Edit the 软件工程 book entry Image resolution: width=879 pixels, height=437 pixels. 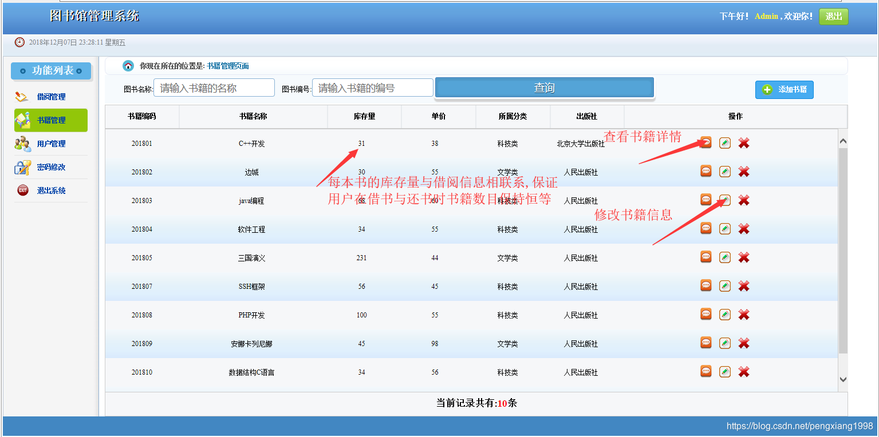coord(725,229)
